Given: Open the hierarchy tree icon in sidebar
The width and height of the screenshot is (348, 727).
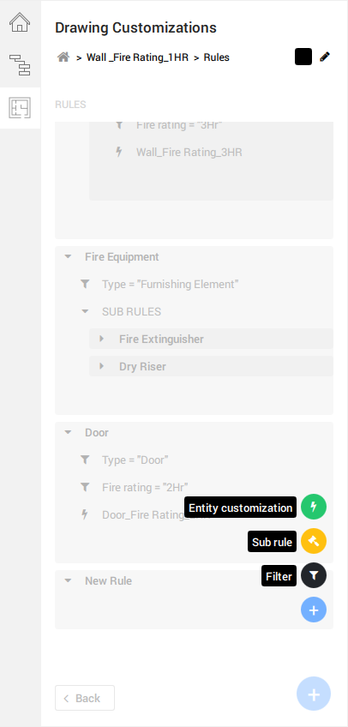Looking at the screenshot, I should (20, 65).
